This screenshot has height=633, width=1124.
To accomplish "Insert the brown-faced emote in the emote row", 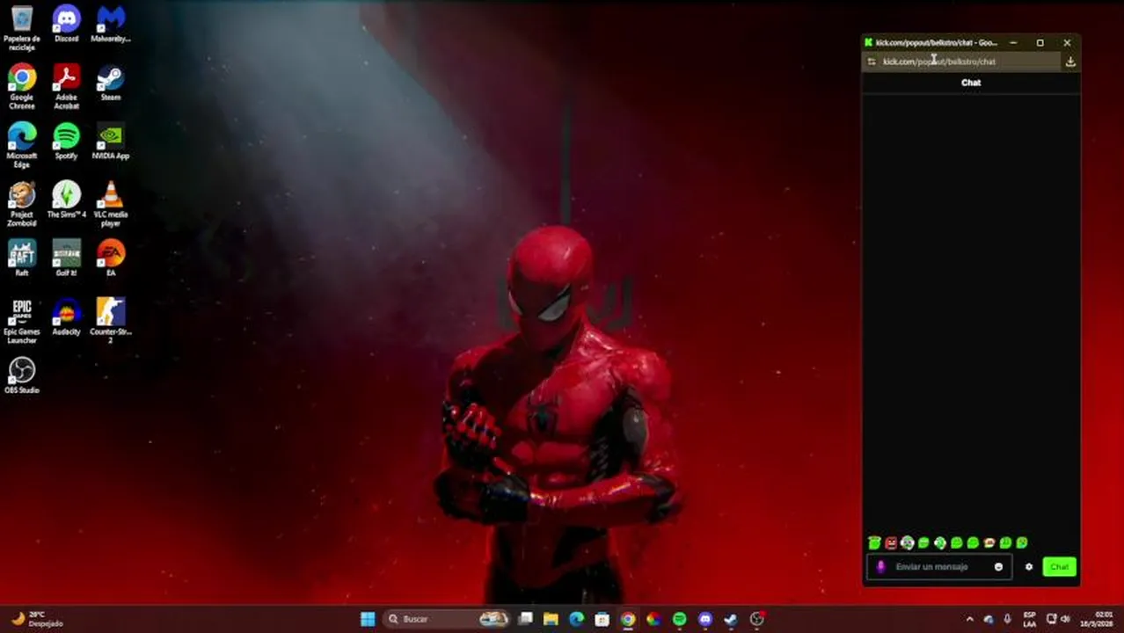I will coord(989,543).
